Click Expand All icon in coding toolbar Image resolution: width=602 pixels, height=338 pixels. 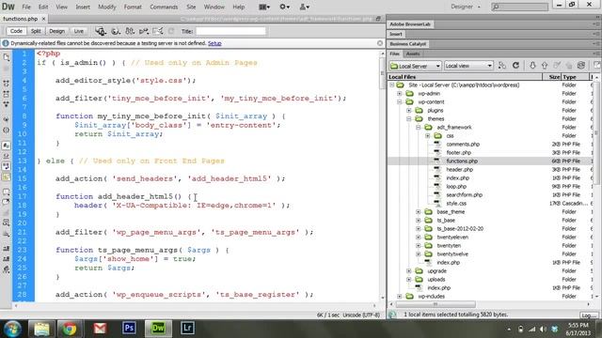click(x=7, y=104)
